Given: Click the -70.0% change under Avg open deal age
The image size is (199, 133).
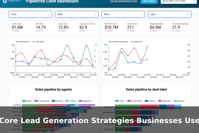Looking at the screenshot, I should (176, 31).
